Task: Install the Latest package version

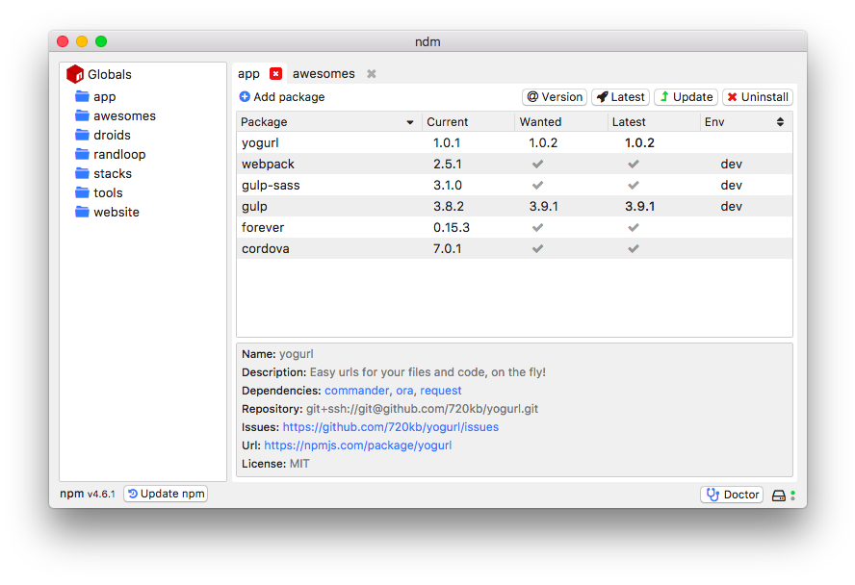Action: (x=620, y=97)
